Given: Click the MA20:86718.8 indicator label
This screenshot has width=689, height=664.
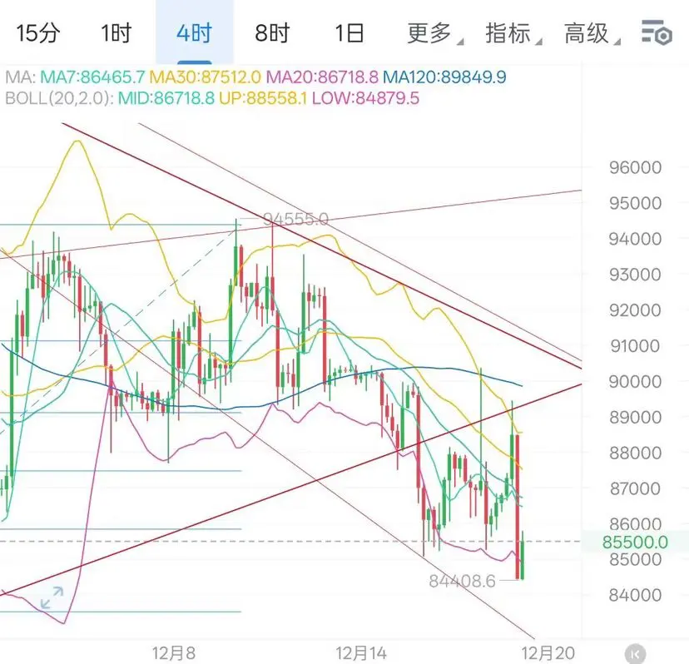Looking at the screenshot, I should [322, 77].
